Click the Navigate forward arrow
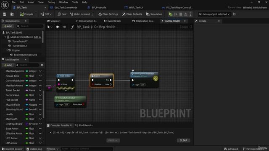269x151 pixels. click(64, 27)
